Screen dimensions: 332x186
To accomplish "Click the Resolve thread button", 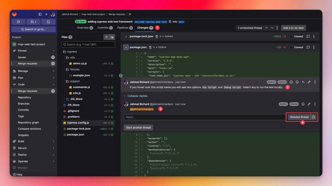I will click(x=299, y=117).
